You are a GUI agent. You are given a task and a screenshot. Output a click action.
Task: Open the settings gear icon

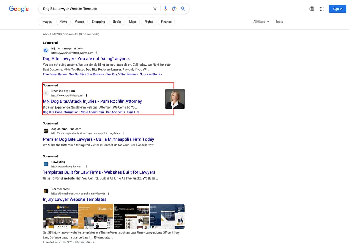pyautogui.click(x=312, y=9)
